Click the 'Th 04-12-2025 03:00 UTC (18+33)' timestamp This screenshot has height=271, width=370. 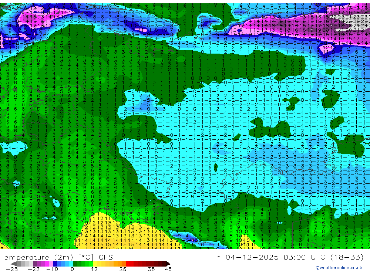(x=287, y=257)
